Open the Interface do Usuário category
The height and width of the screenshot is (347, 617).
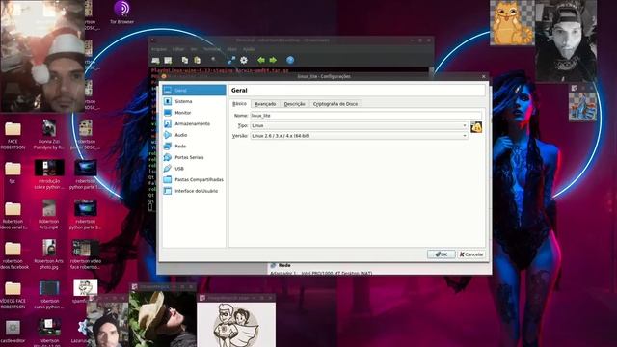coord(194,191)
